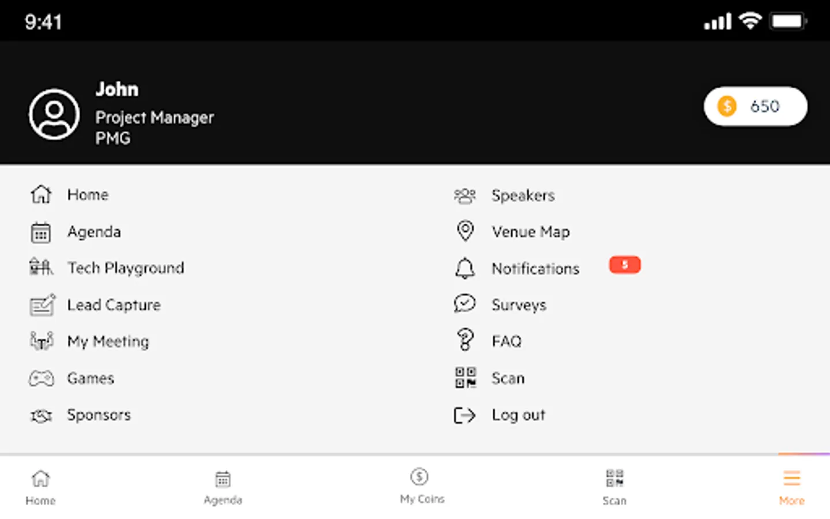Open Venue Map pin icon
The height and width of the screenshot is (519, 830).
click(x=465, y=231)
